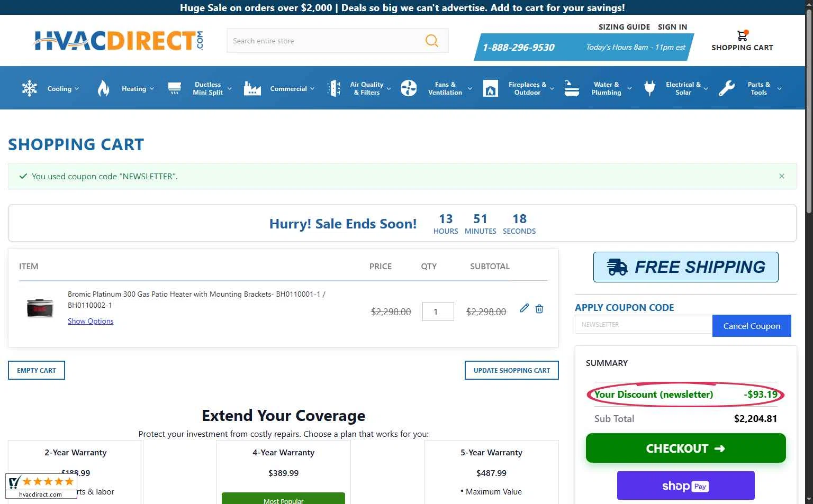Open the Commercial menu label
The height and width of the screenshot is (504, 813).
288,89
